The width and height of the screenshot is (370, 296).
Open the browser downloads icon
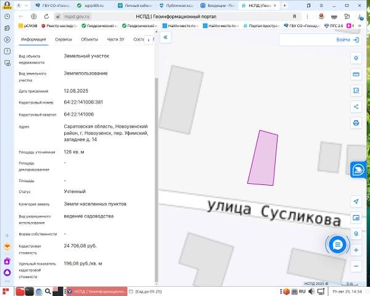[360, 17]
